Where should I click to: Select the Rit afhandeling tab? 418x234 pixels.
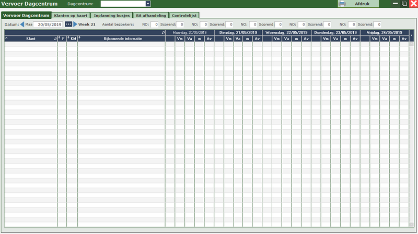[150, 15]
